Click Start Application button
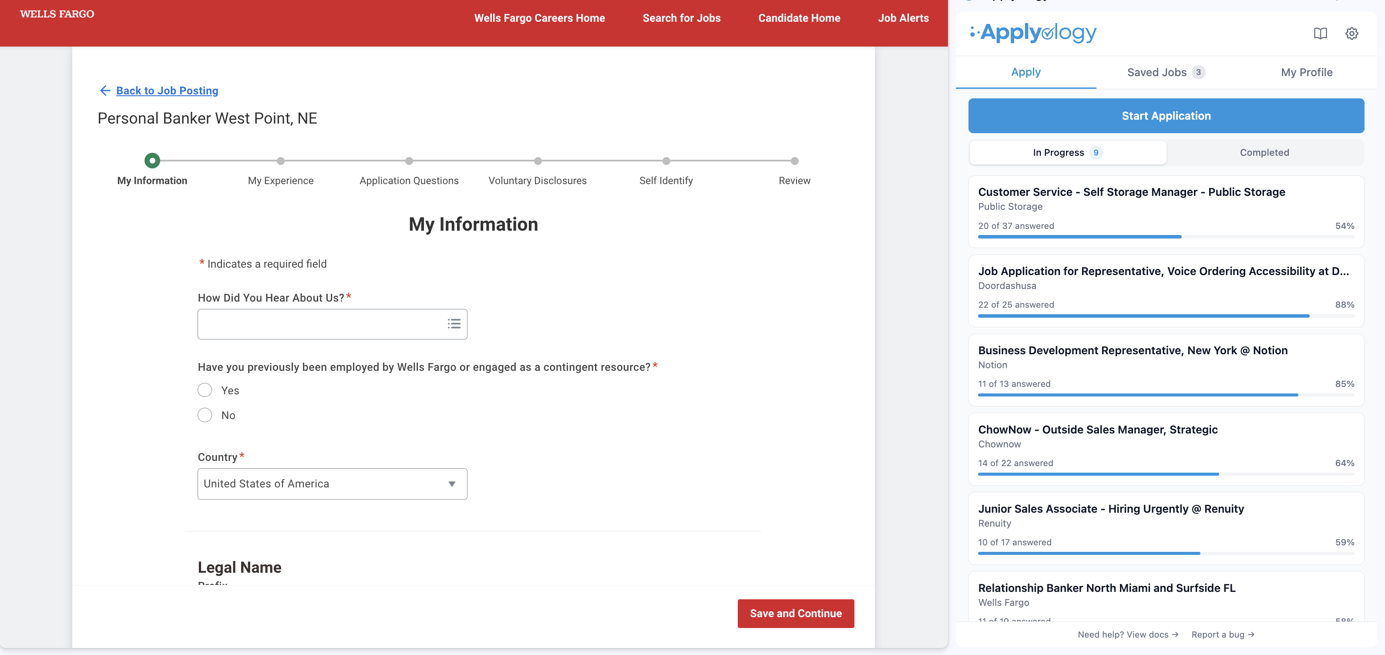Viewport: 1385px width, 655px height. [x=1166, y=116]
